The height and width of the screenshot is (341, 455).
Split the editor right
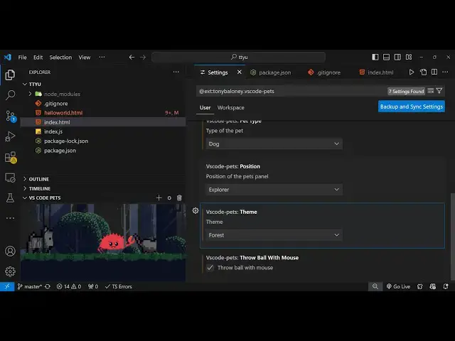(434, 72)
